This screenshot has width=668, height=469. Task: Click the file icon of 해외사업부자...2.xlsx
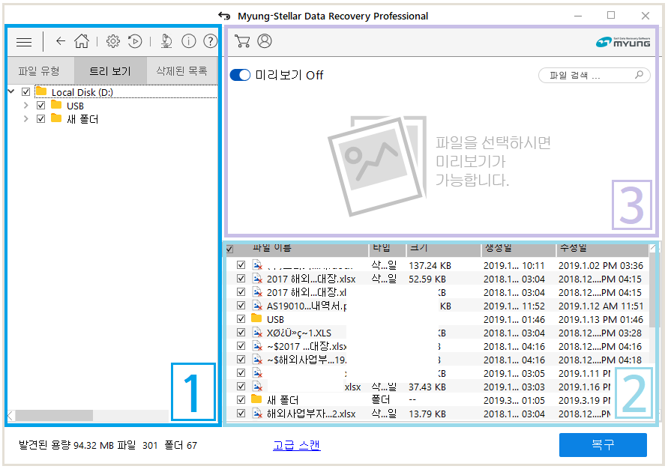[x=257, y=414]
